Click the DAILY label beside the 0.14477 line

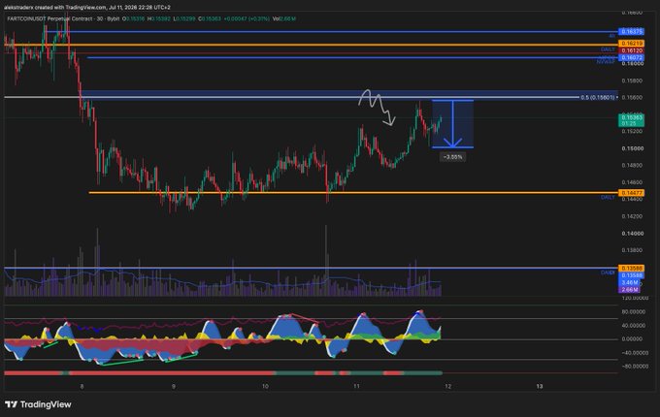[x=608, y=198]
